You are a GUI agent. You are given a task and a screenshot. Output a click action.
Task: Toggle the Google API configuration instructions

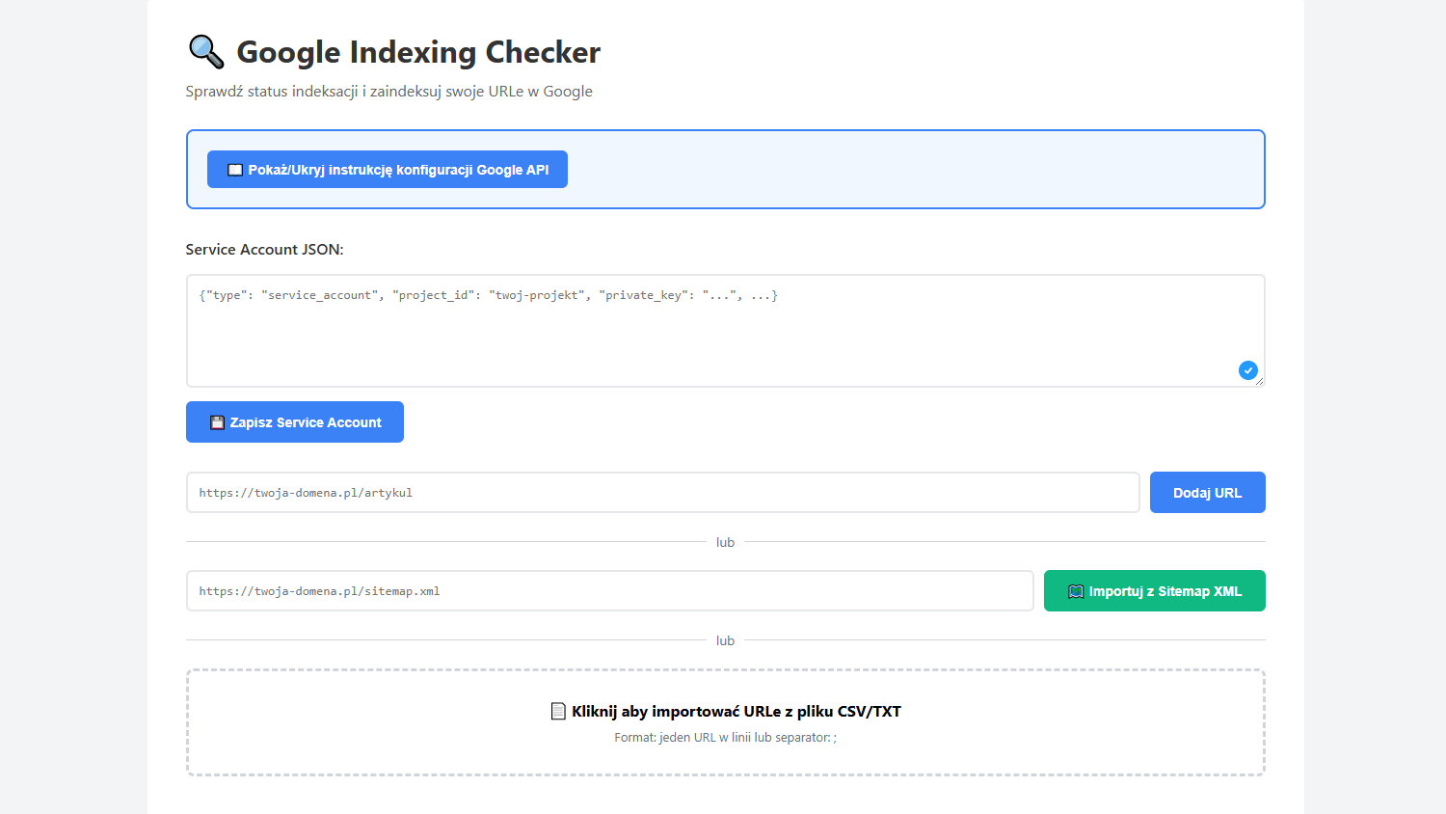click(x=387, y=170)
